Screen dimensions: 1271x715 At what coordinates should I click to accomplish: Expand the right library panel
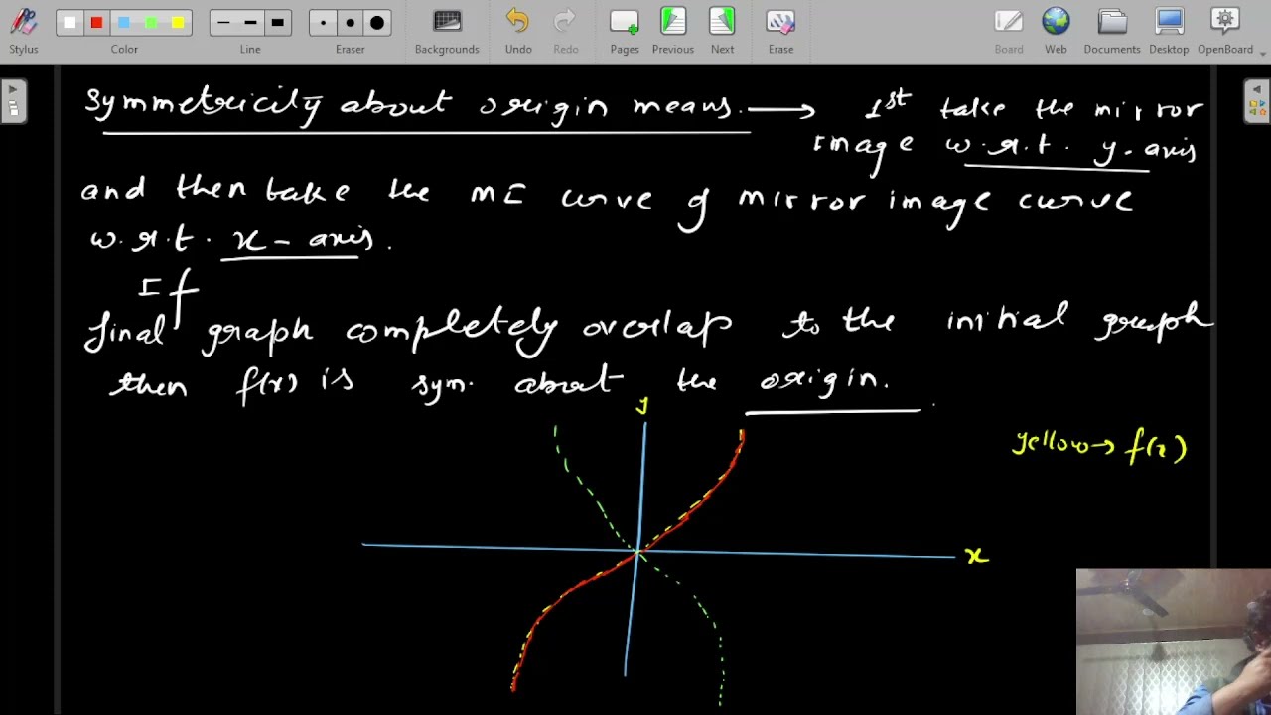(1257, 101)
